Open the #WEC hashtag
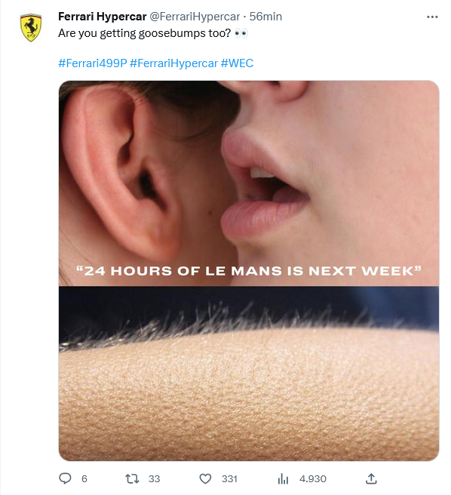The width and height of the screenshot is (451, 495). (237, 63)
